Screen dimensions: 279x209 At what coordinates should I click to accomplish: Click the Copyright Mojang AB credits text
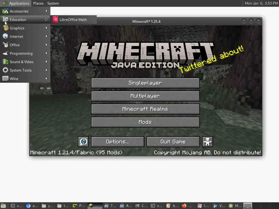pos(207,152)
